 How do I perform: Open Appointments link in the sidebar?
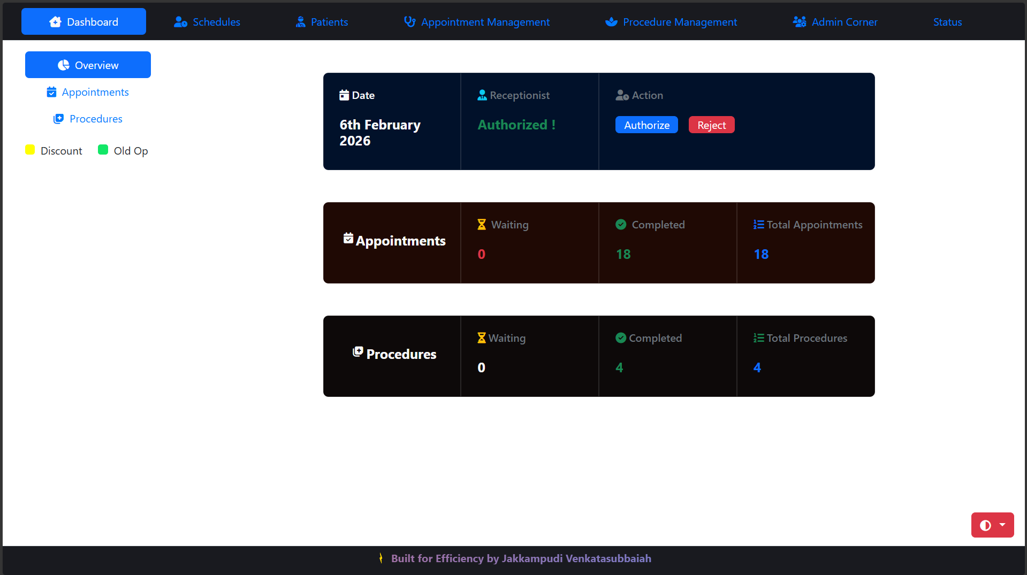click(95, 92)
